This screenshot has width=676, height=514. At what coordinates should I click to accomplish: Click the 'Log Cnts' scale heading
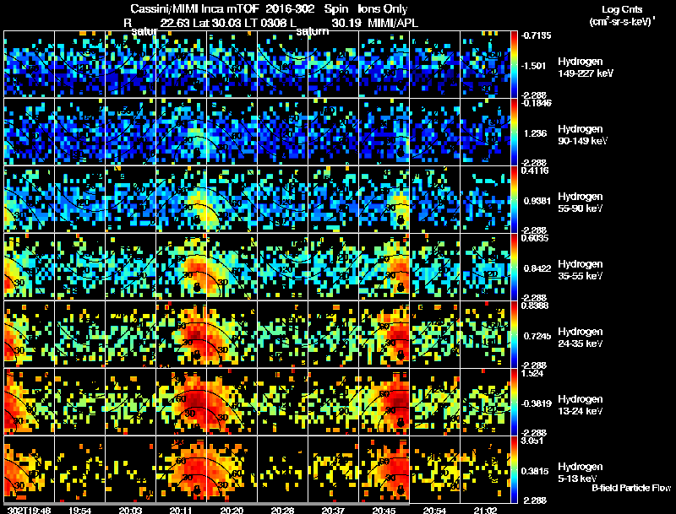(622, 9)
